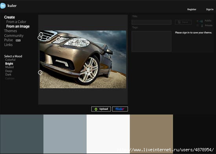
Task: Click the Upload button
Action: click(101, 109)
